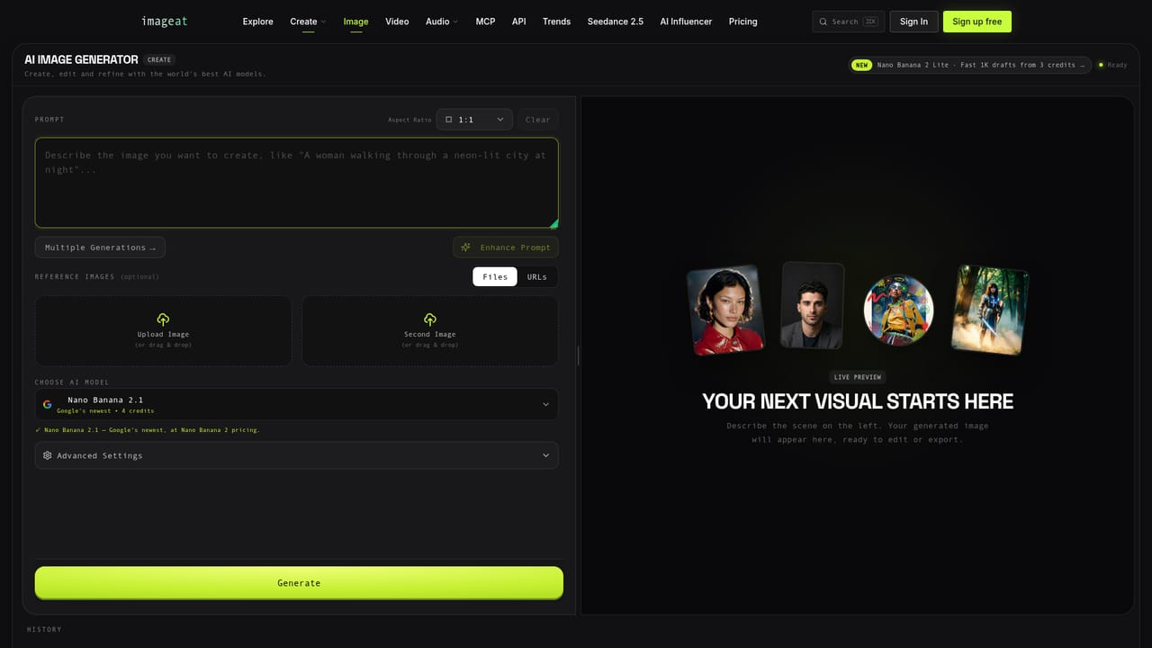
Task: Click the HISTORY section label
Action: click(x=44, y=629)
